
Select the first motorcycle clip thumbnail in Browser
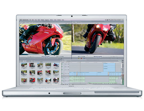pyautogui.click(x=24, y=65)
